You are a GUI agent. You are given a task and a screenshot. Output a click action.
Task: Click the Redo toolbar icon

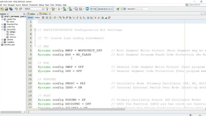point(21,9)
